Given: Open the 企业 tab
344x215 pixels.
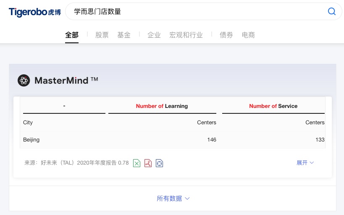Looking at the screenshot, I should click(x=154, y=35).
